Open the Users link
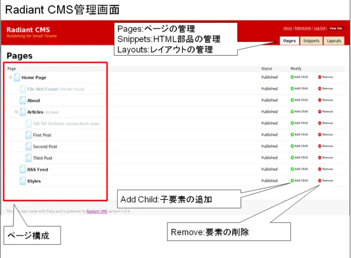 [x=288, y=28]
